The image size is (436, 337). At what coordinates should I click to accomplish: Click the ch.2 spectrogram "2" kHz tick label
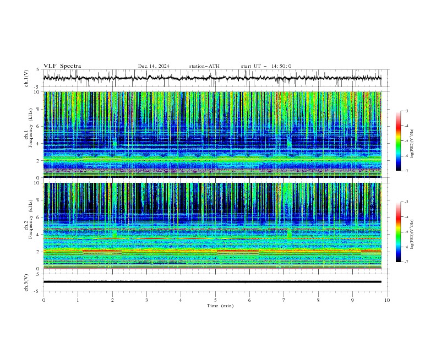click(39, 252)
